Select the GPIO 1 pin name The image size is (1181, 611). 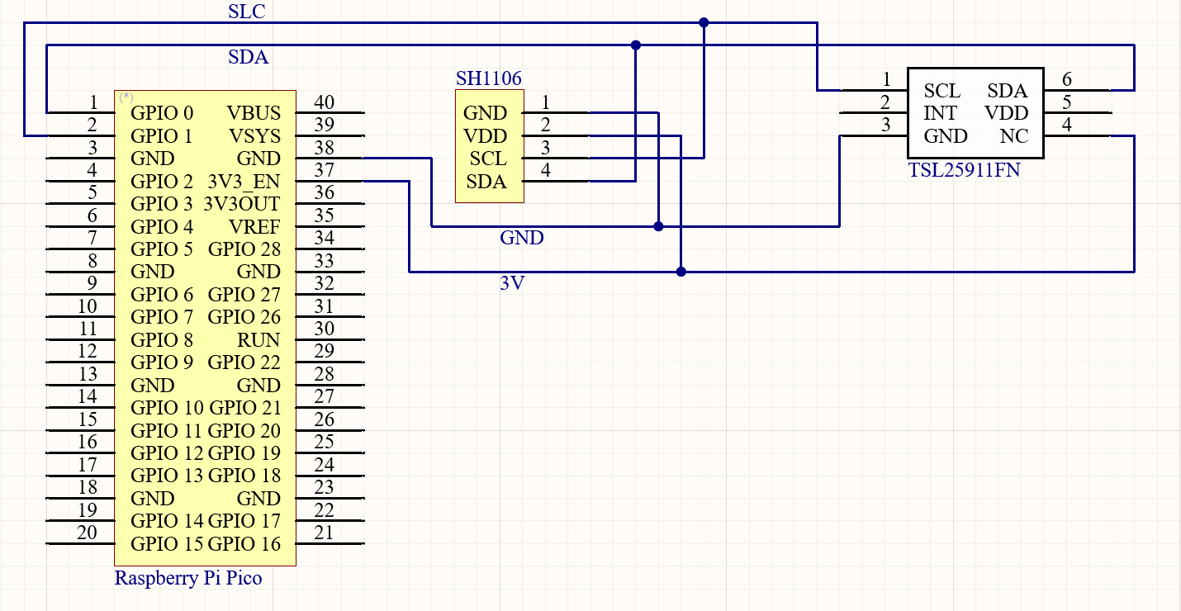[x=162, y=136]
